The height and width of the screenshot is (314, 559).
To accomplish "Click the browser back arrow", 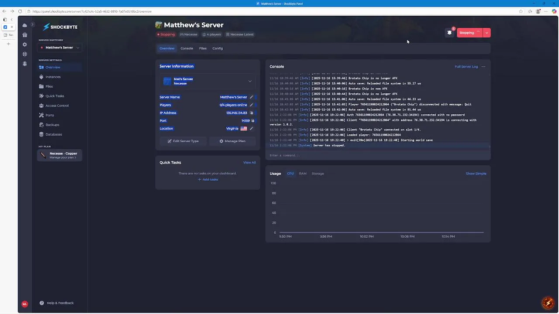I will pos(4,11).
